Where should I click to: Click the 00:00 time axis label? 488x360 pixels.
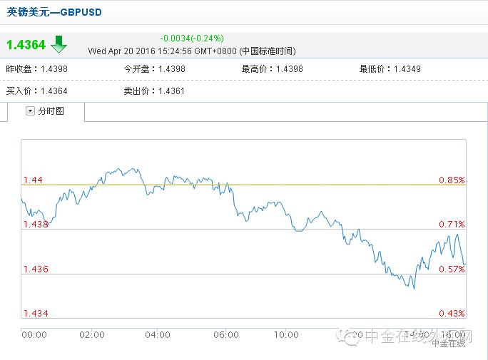pyautogui.click(x=34, y=335)
